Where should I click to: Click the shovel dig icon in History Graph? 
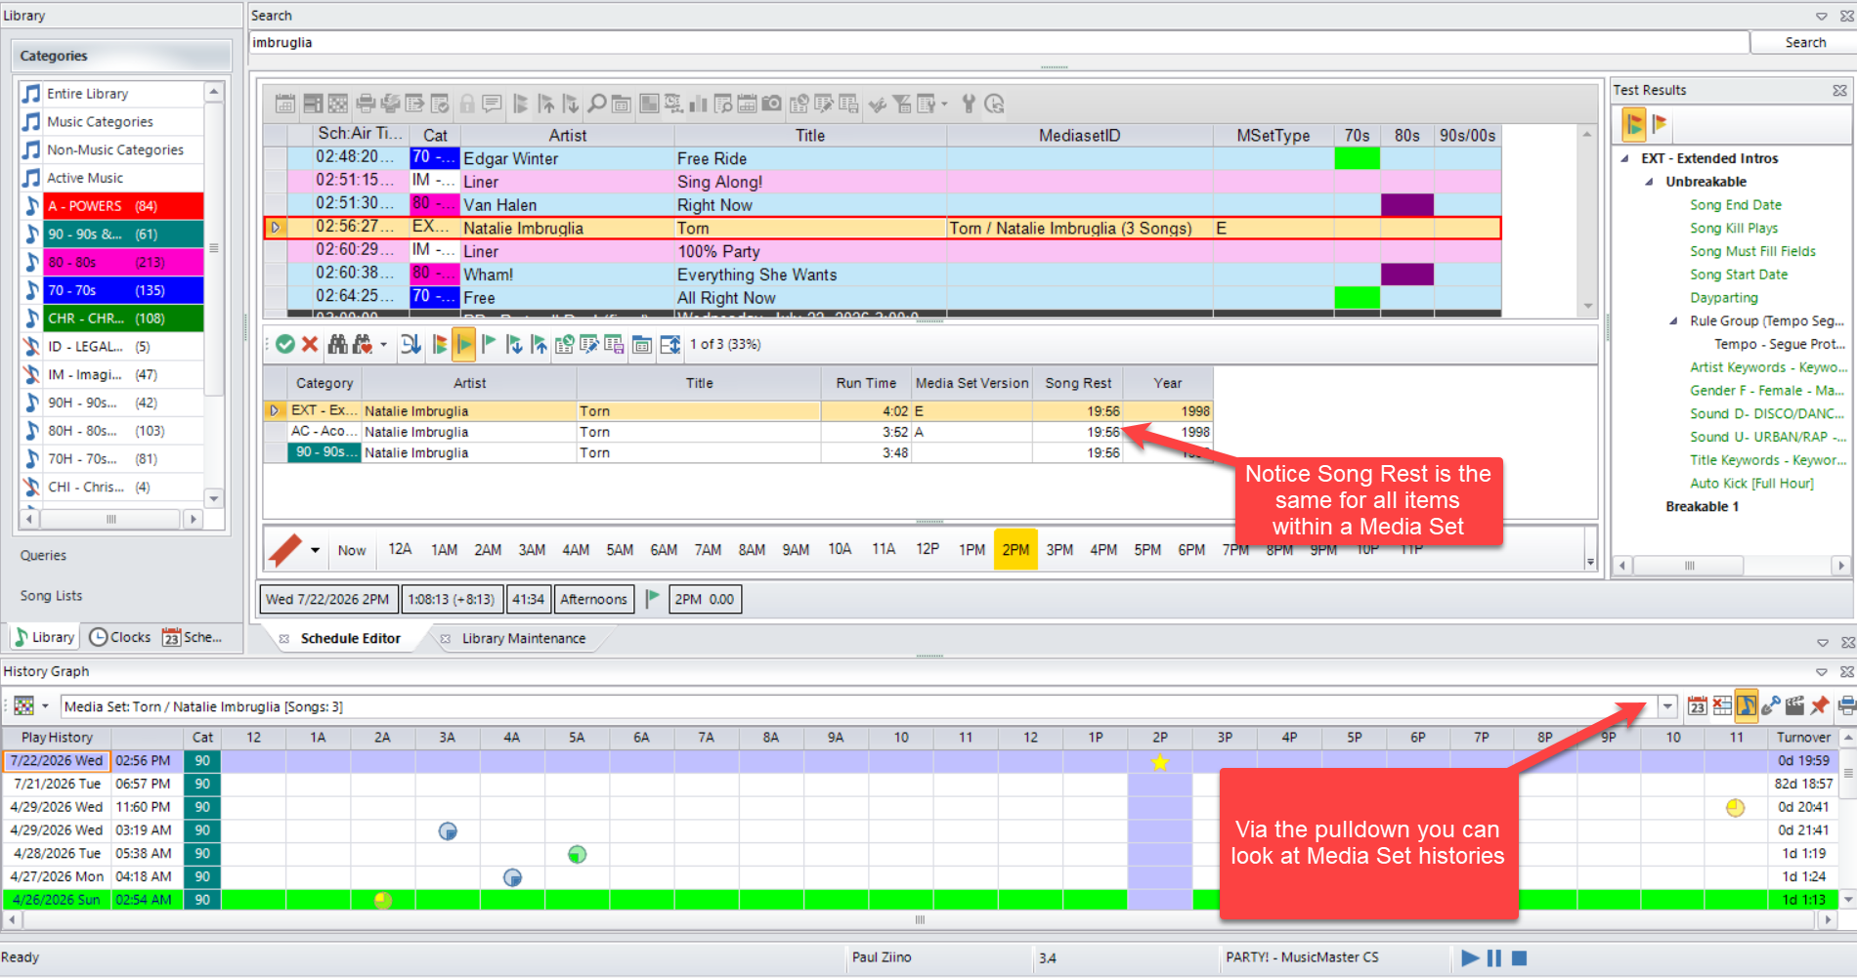(x=1771, y=705)
